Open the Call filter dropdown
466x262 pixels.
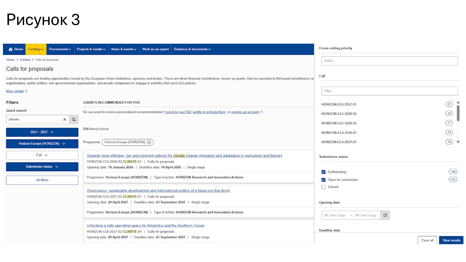click(x=42, y=155)
